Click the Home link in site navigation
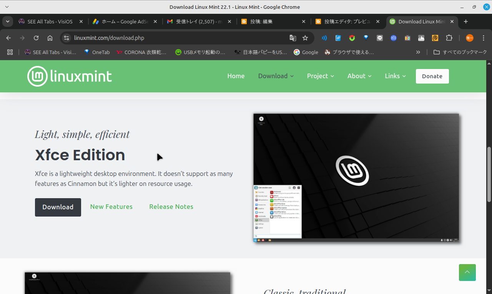The width and height of the screenshot is (492, 294). 236,76
